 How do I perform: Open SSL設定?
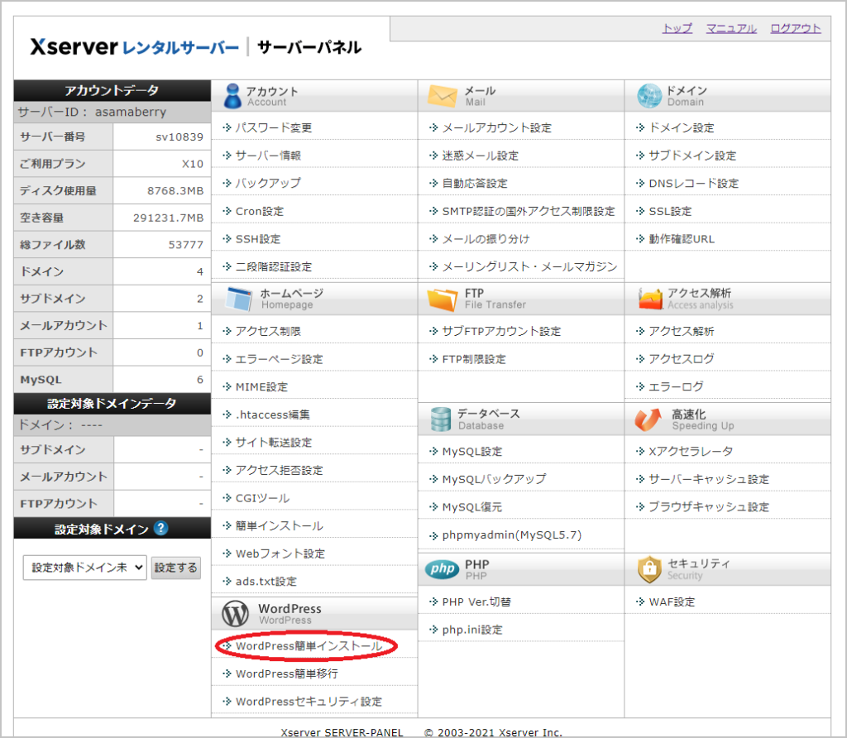670,211
